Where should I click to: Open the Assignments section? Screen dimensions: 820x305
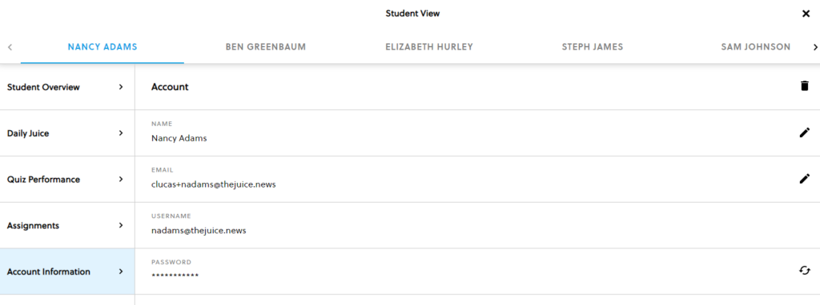click(67, 225)
